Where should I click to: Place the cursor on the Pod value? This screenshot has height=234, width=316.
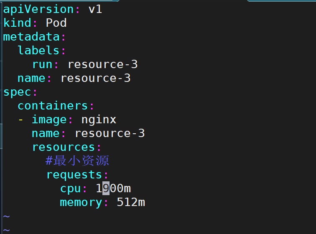click(x=56, y=23)
